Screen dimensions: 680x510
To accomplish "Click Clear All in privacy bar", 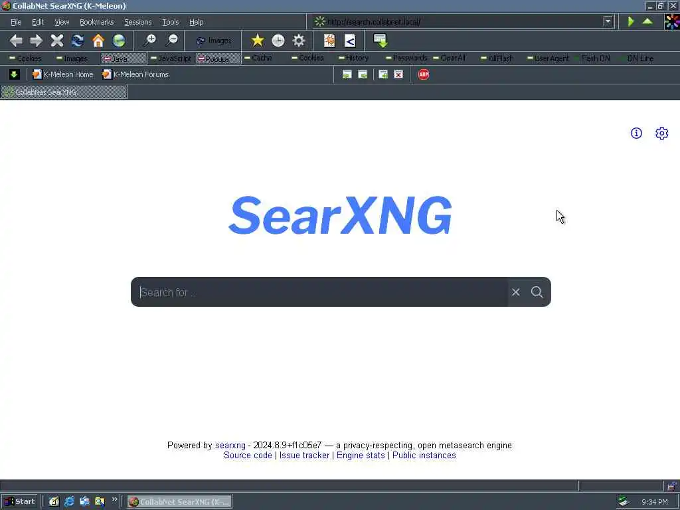I will (x=450, y=58).
